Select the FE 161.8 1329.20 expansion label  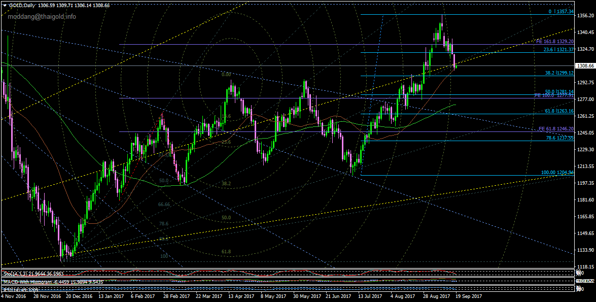point(555,41)
